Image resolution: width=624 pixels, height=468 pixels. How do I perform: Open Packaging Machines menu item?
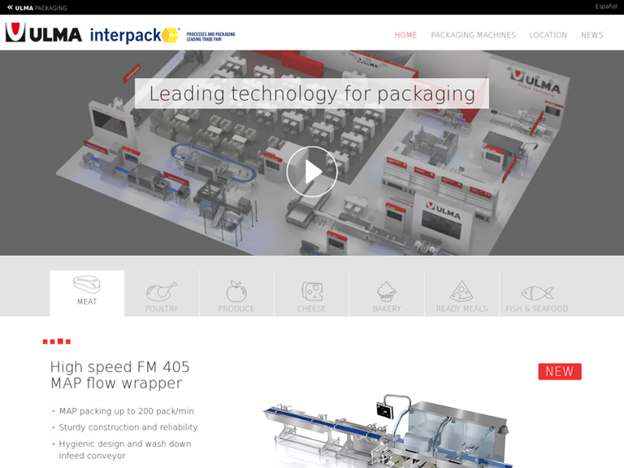click(x=473, y=35)
